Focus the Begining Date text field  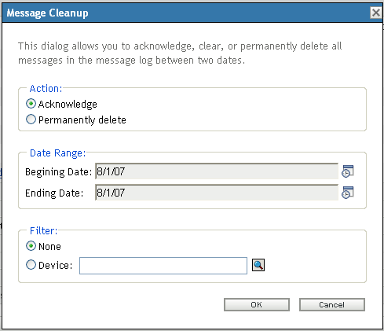(217, 171)
